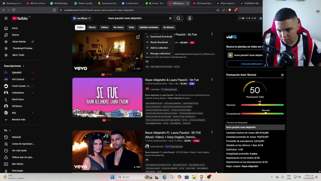Bookmark this page icon in address bar
321x181 pixels.
(54, 10)
